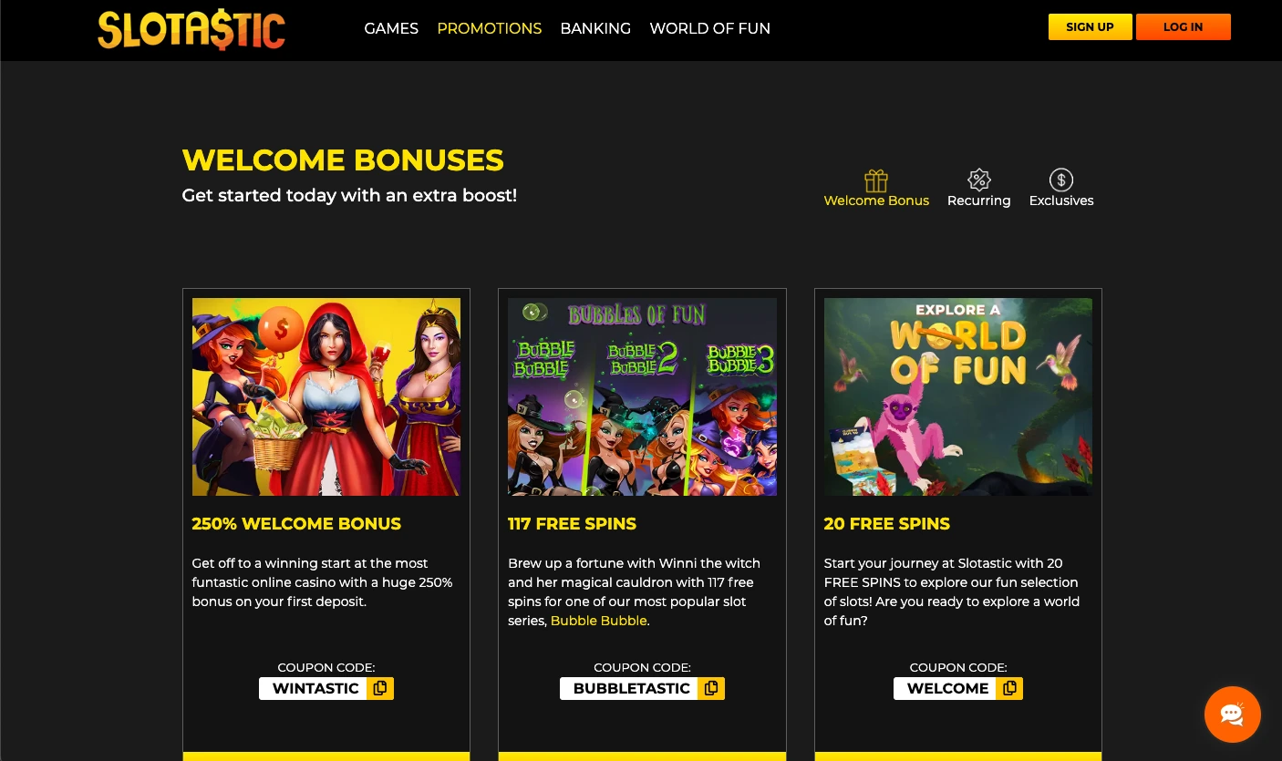
Task: Copy the WELCOME coupon code icon
Action: 1009,688
